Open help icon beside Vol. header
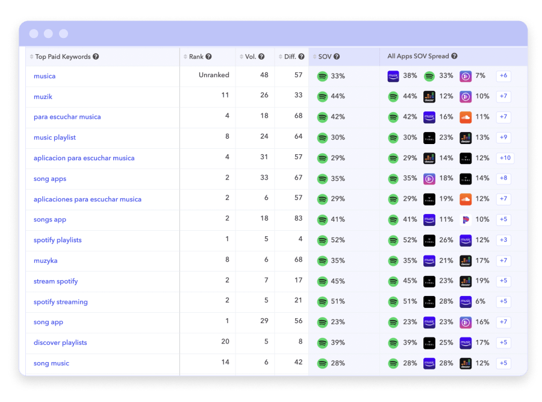Viewport: 542px width, 402px height. point(261,57)
